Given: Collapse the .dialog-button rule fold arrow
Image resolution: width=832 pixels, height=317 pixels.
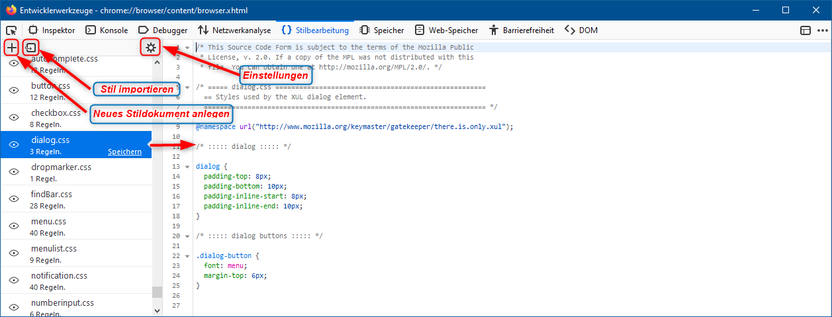Looking at the screenshot, I should pyautogui.click(x=187, y=255).
